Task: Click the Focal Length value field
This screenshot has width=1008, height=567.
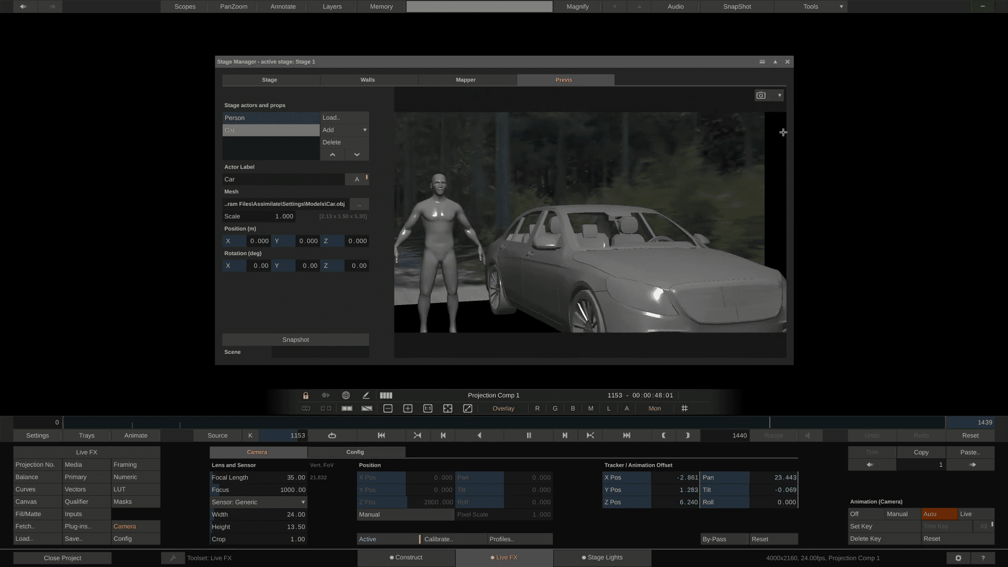Action: pyautogui.click(x=294, y=477)
